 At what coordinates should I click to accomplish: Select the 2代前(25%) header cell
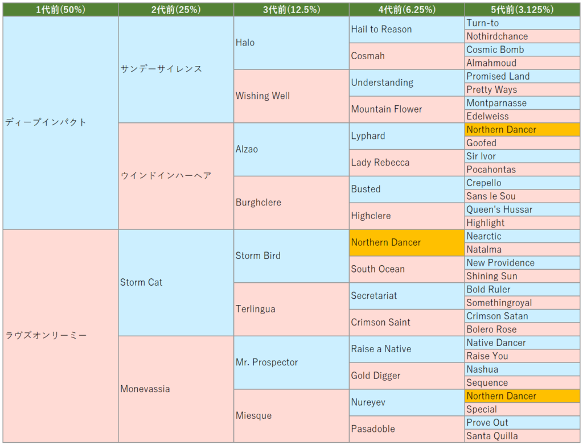176,9
